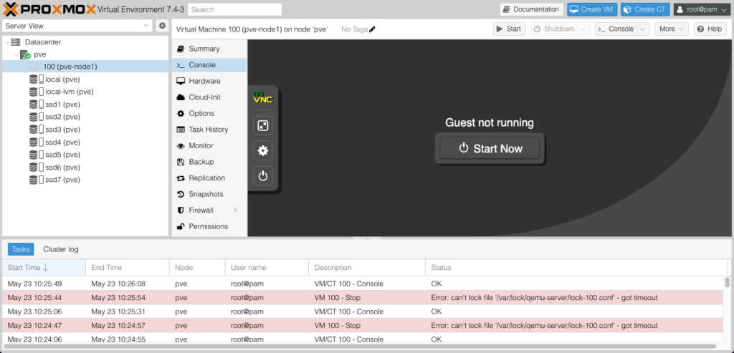Click the Firewall shield icon

tap(180, 211)
